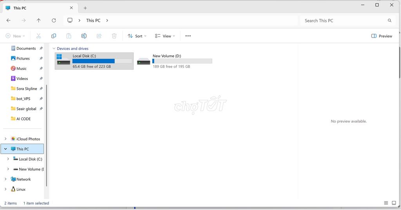Add a new tab
The height and width of the screenshot is (210, 401).
click(85, 8)
